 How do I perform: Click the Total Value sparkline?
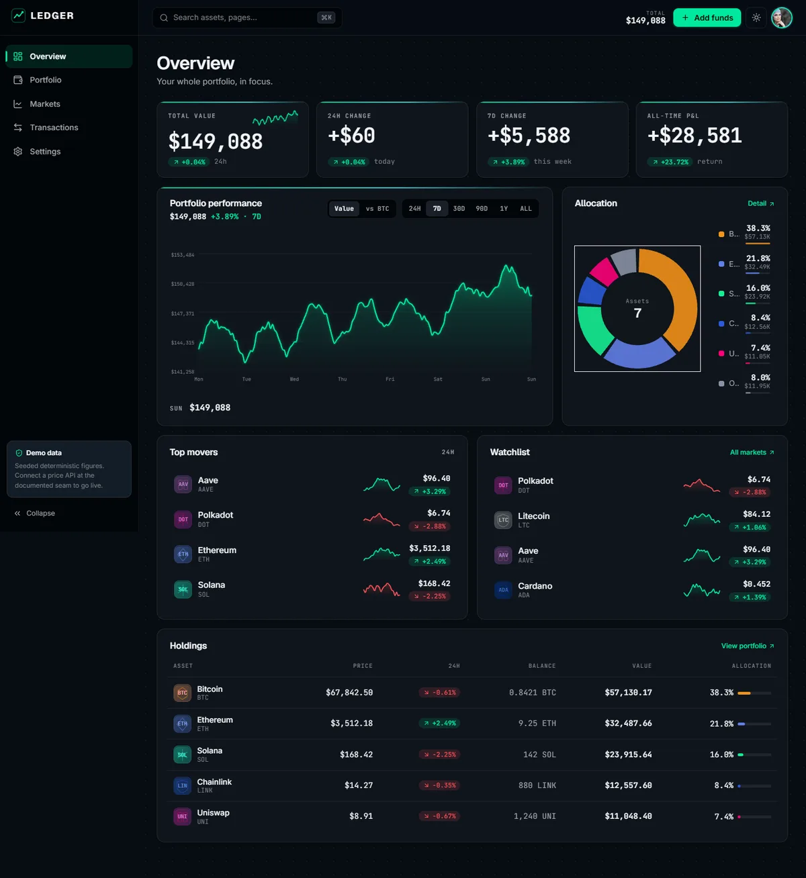(x=275, y=118)
